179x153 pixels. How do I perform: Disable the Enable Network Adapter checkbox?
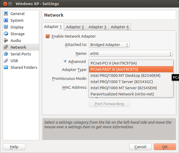[x=48, y=36]
